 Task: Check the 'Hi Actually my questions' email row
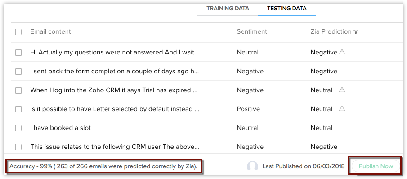pos(18,53)
